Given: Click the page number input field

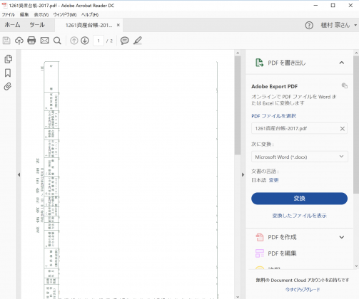Looking at the screenshot, I should [x=98, y=41].
